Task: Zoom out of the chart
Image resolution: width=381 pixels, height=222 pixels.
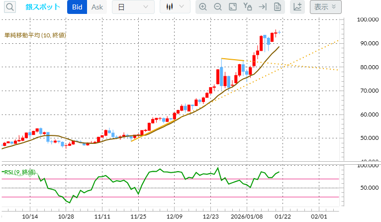Action: click(x=218, y=7)
